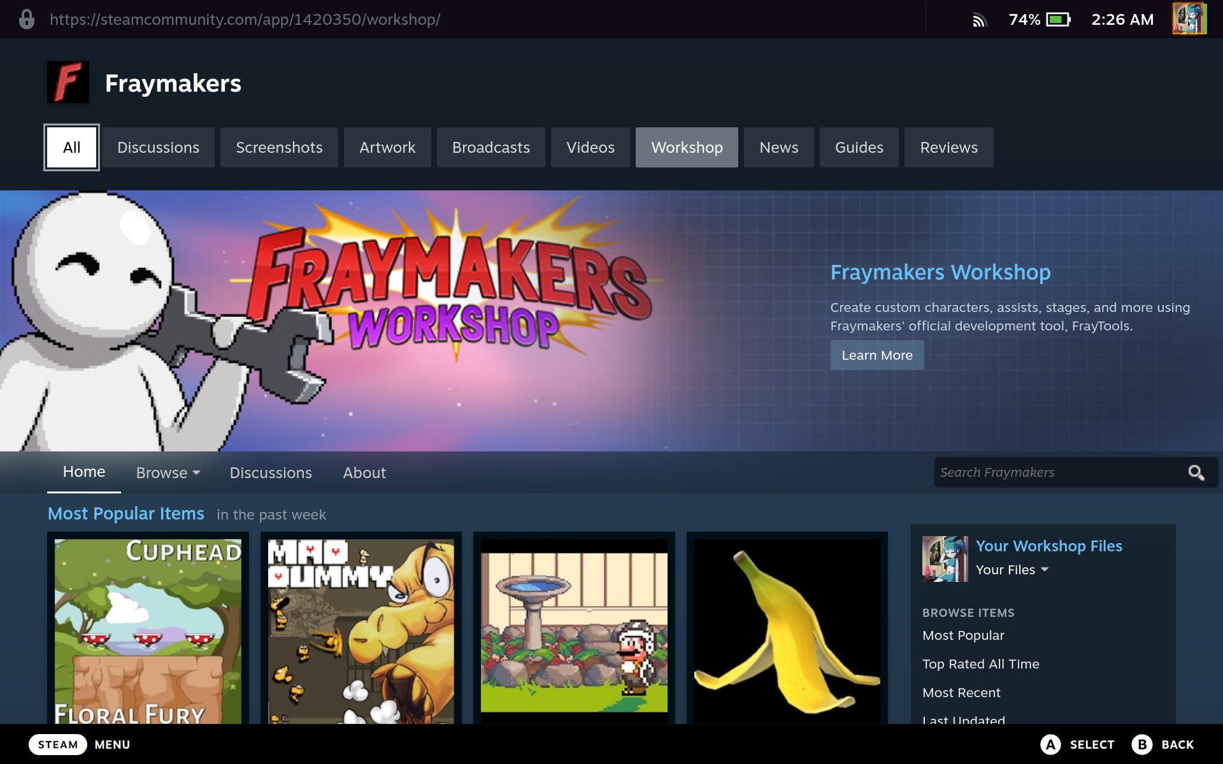Open the Reviews tab
Screen dimensions: 1223x764
(x=949, y=148)
